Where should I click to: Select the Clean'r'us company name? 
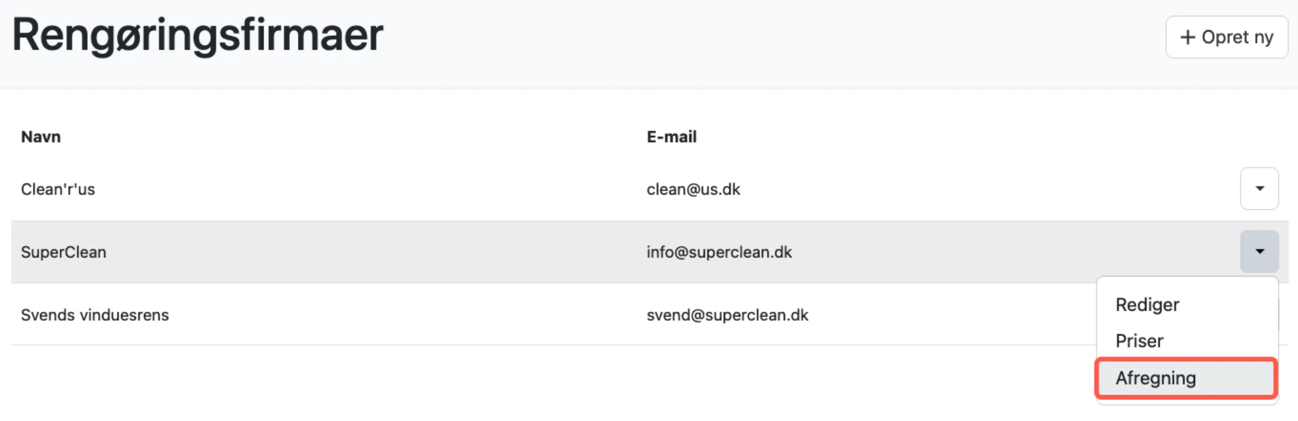click(58, 189)
